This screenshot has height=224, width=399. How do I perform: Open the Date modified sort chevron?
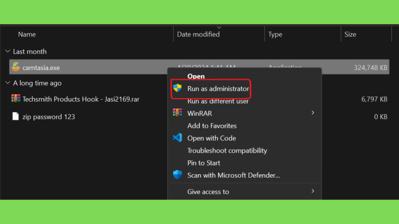219,28
